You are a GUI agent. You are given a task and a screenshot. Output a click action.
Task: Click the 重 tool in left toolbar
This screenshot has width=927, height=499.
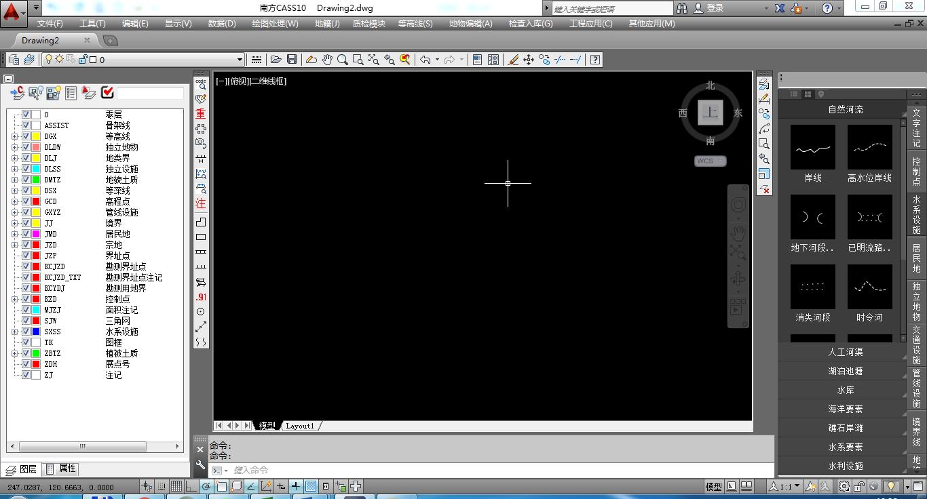(x=201, y=113)
